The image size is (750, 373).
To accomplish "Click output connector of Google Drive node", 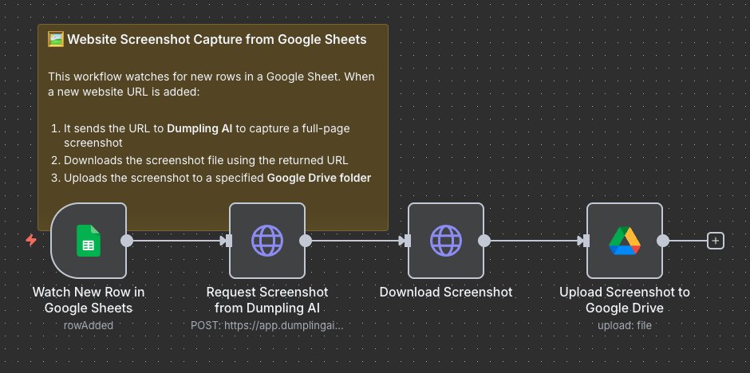I will [x=663, y=241].
